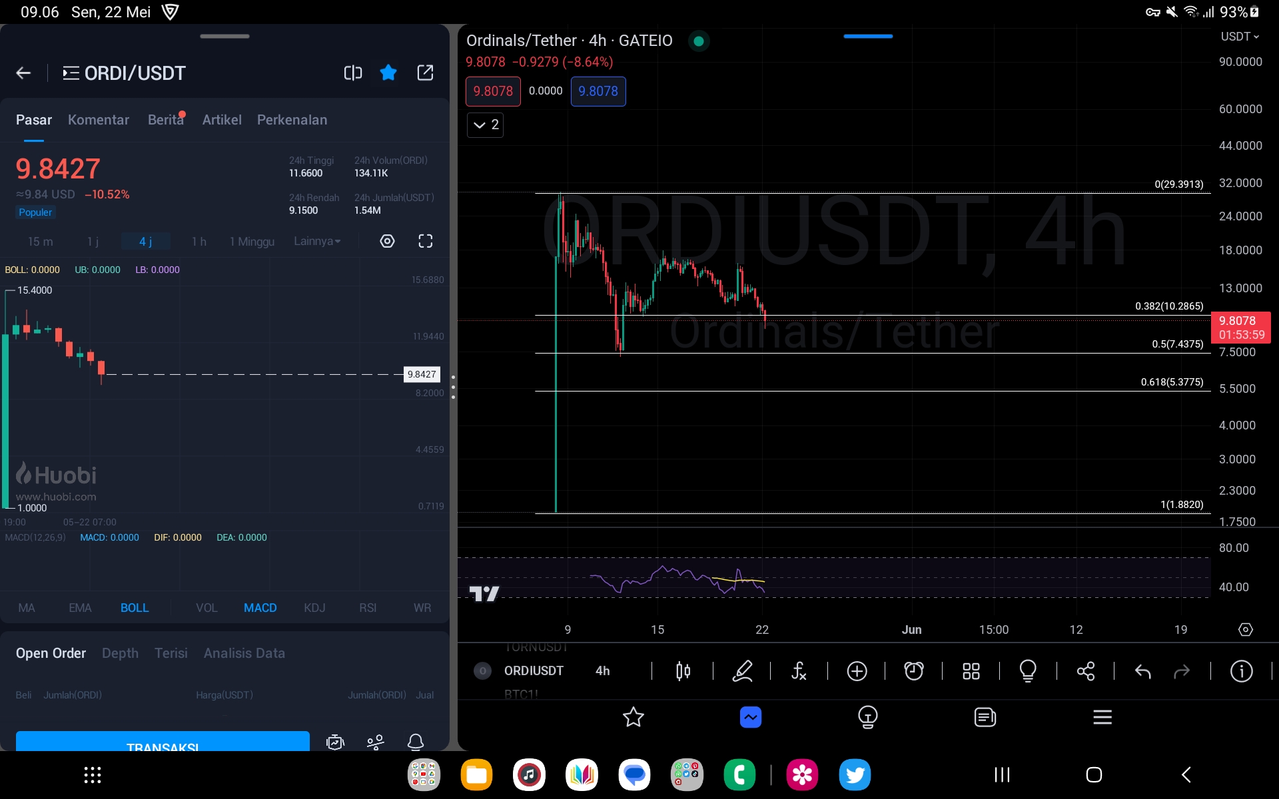Image resolution: width=1279 pixels, height=799 pixels.
Task: Open the TradingView ideas tab icon
Action: click(x=867, y=717)
